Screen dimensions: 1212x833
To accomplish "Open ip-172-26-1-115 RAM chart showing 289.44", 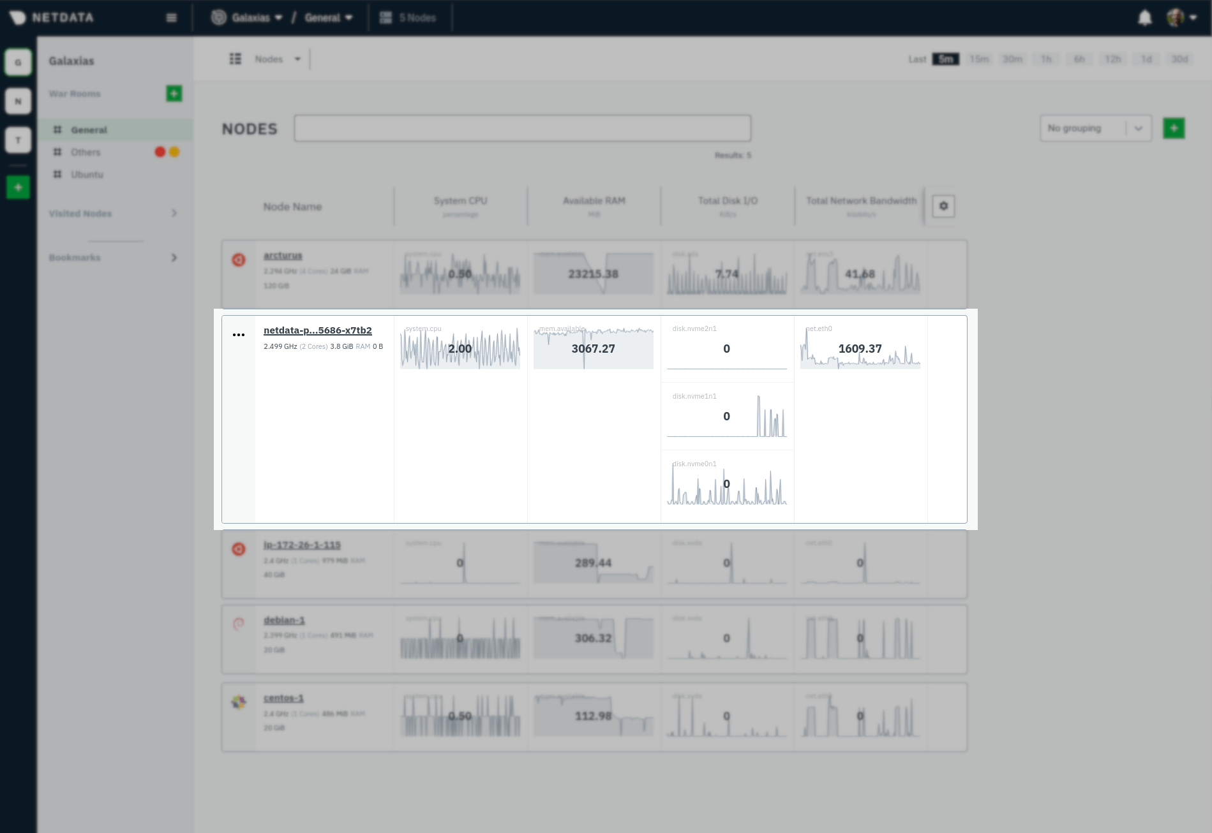I will [594, 563].
